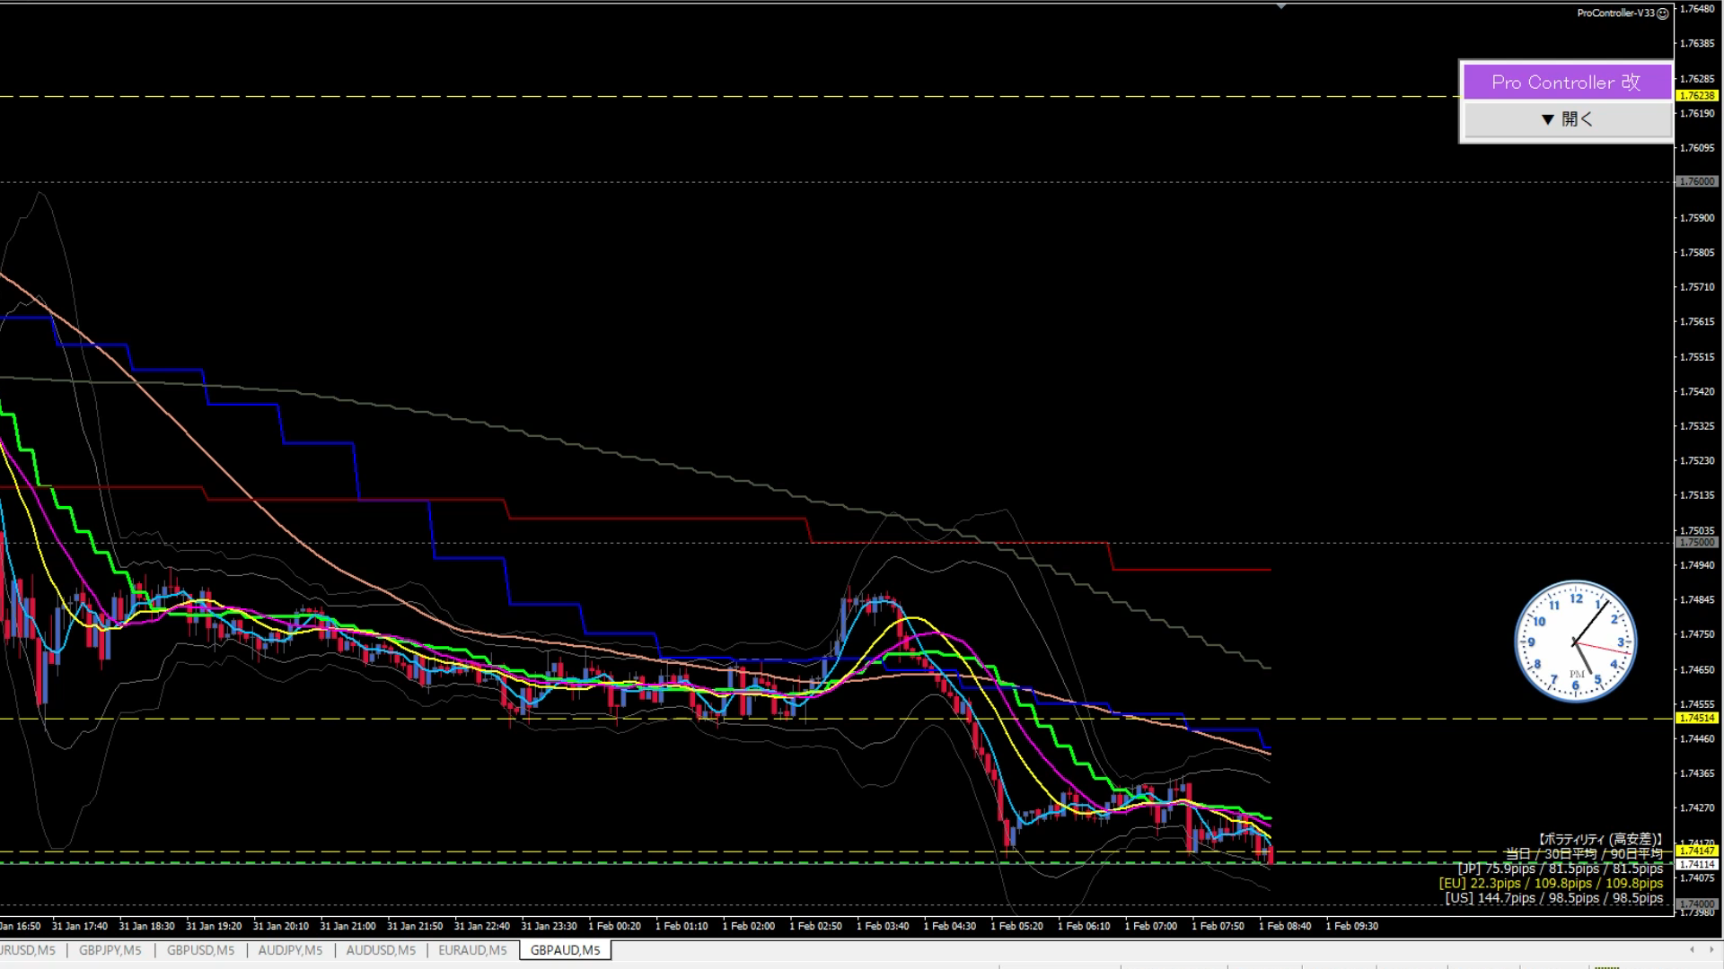Click the chart shift triangle marker at top
1724x969 pixels.
click(1281, 6)
